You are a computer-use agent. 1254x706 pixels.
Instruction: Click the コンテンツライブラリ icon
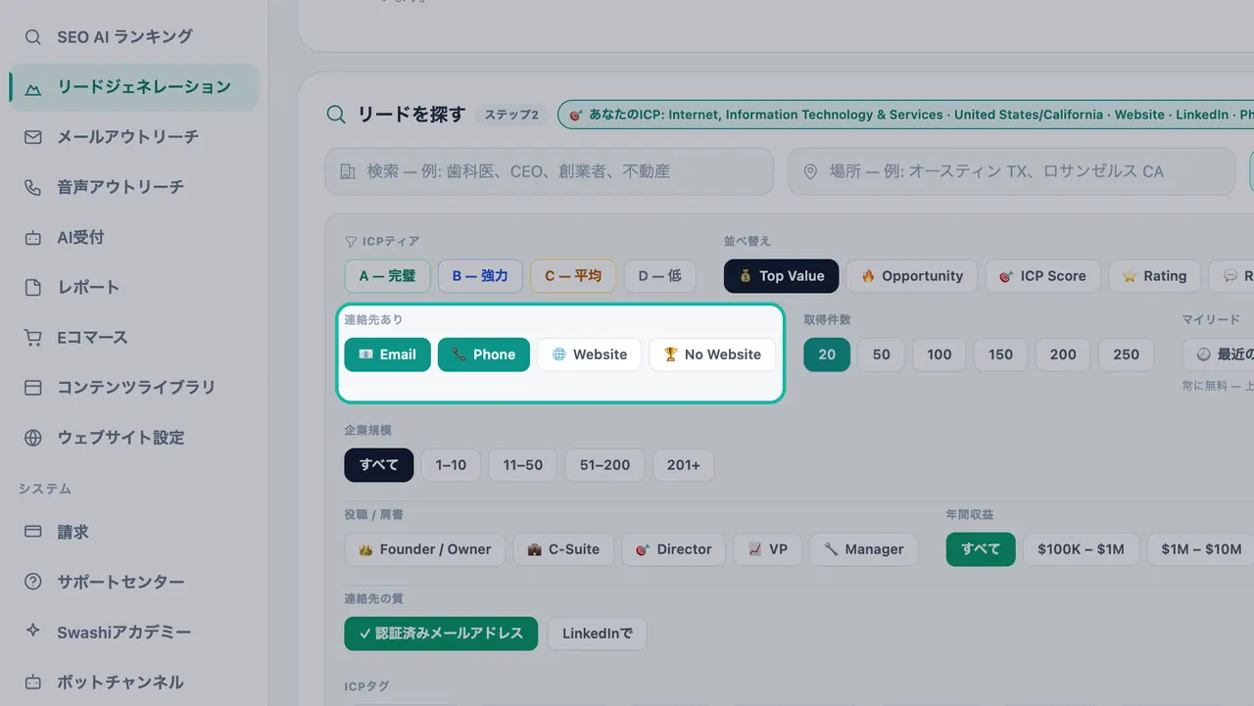[x=33, y=387]
